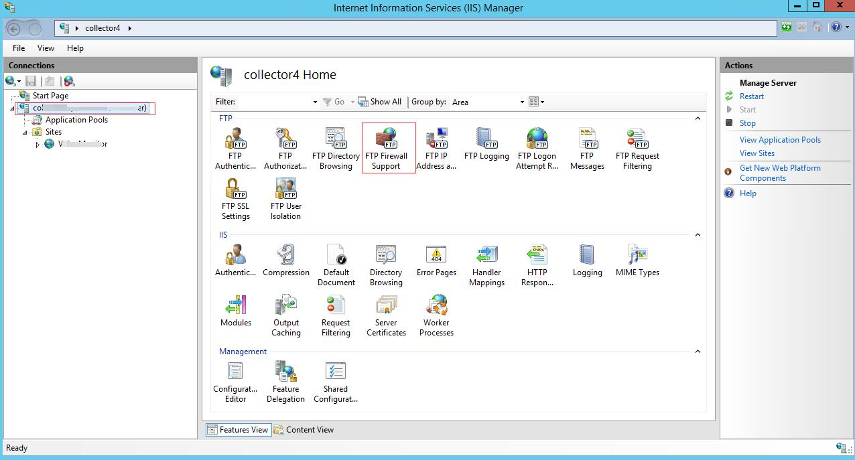Viewport: 855px width, 460px height.
Task: Open FTP SSL Settings feature
Action: tap(235, 199)
